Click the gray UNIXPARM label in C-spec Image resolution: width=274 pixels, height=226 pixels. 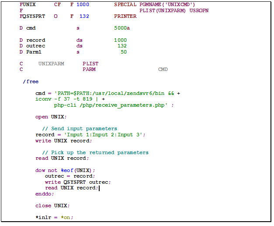tap(51, 64)
